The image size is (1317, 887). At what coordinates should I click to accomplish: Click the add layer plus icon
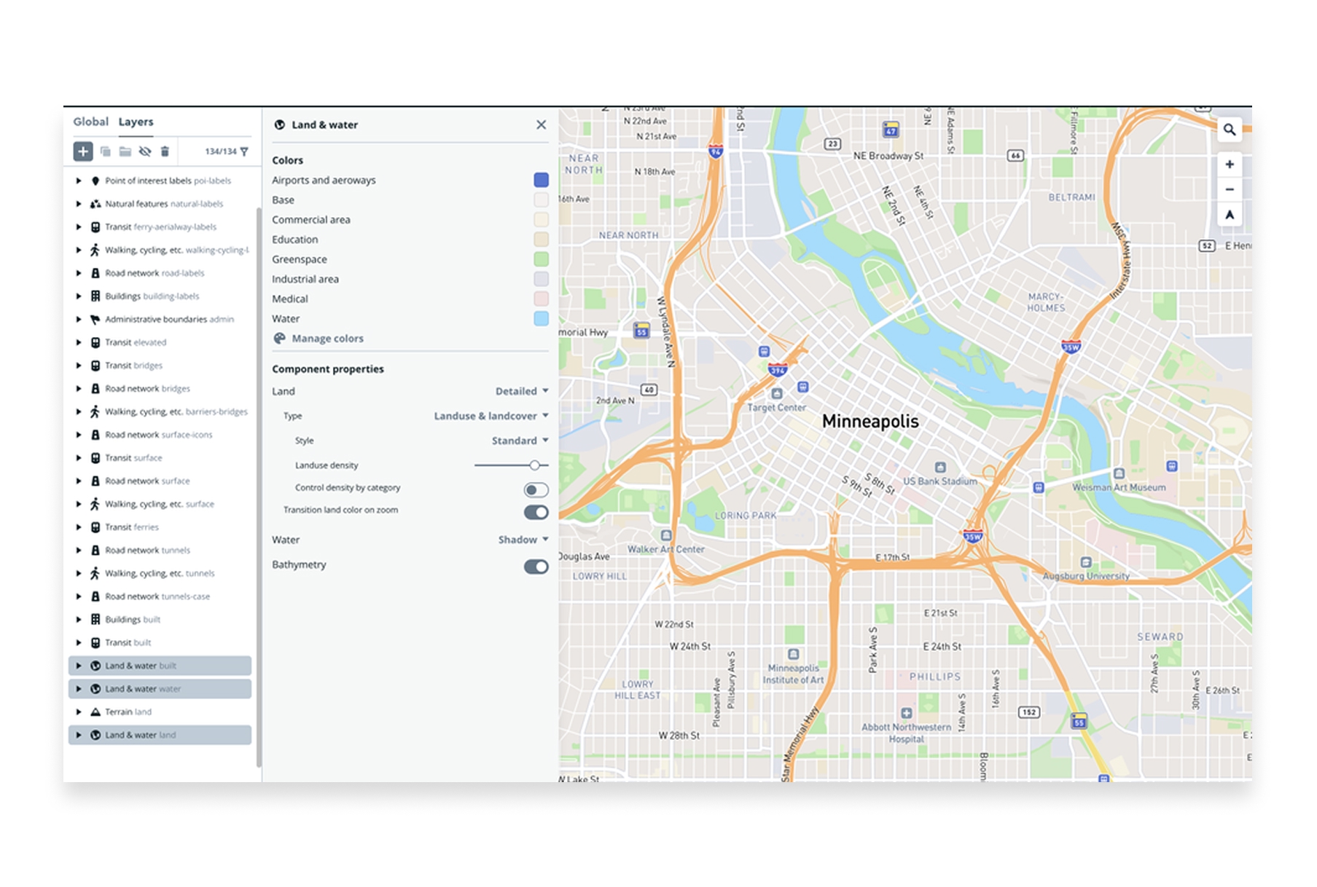tap(82, 151)
